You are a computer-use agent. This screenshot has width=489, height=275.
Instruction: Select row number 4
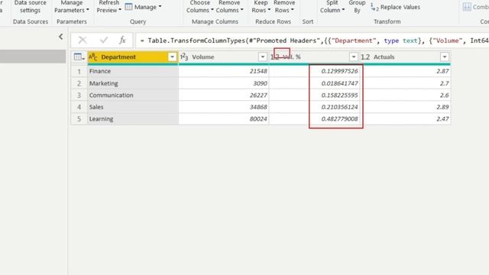79,107
